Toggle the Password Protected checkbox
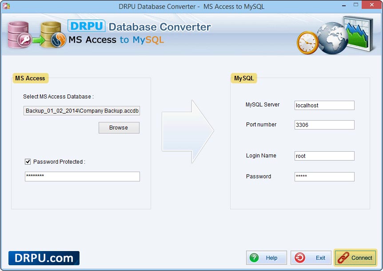This screenshot has width=383, height=271. (28, 161)
